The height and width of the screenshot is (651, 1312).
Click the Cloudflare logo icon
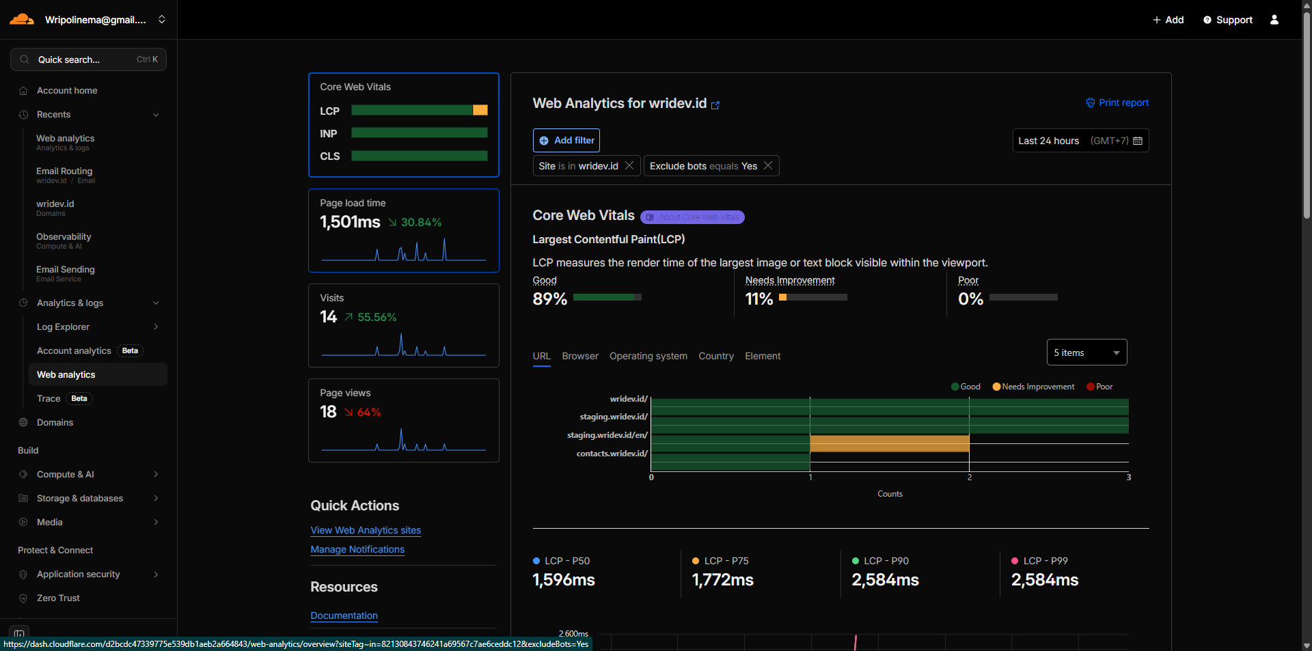pos(22,19)
